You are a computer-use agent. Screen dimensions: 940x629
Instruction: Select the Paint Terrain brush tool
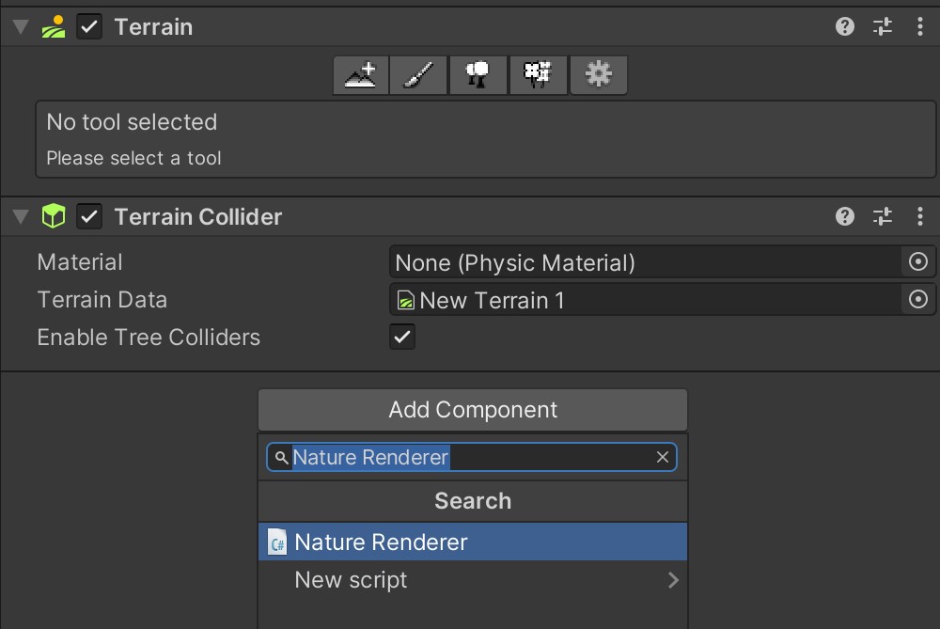(x=418, y=75)
